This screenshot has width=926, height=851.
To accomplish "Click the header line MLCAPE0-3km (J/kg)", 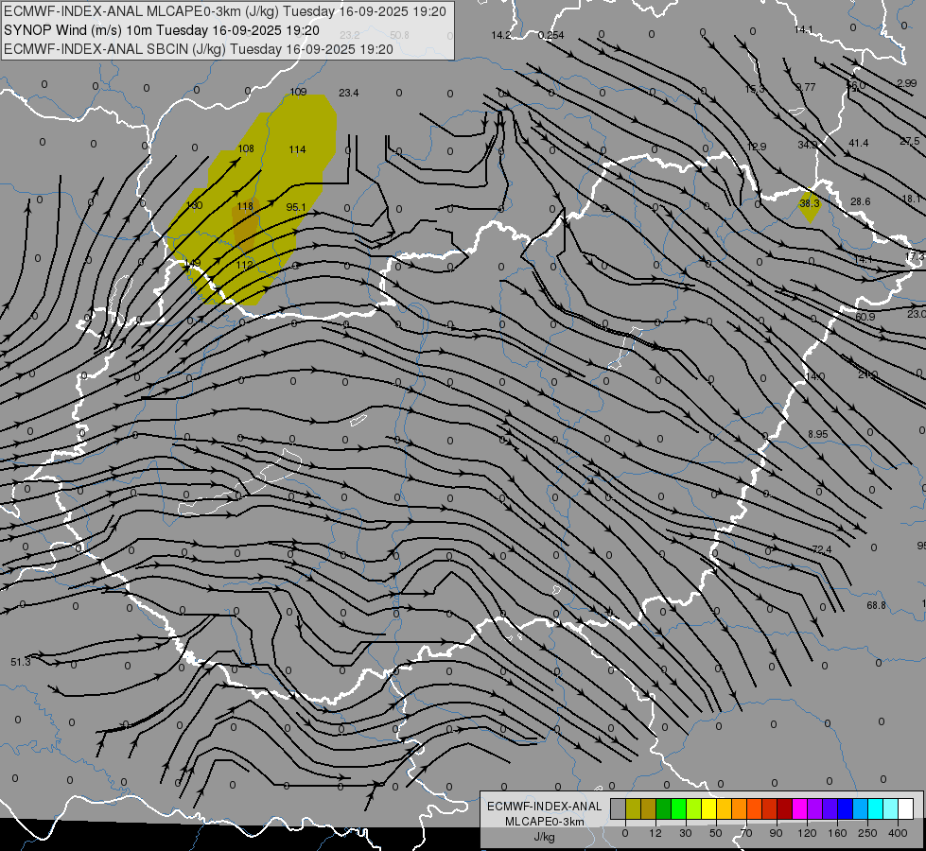I will point(225,11).
